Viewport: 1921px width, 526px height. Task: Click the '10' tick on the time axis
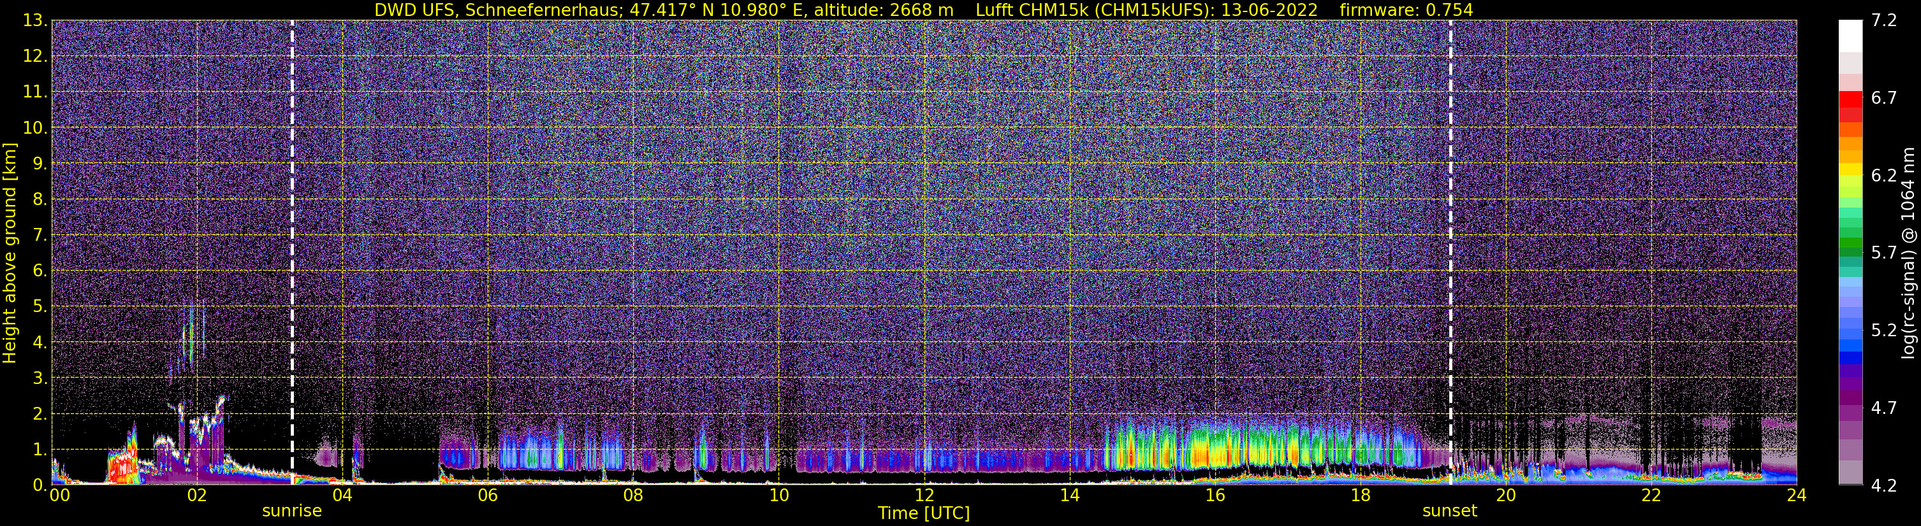[778, 496]
